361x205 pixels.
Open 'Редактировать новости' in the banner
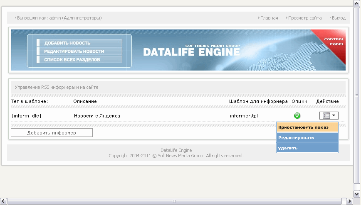(74, 51)
